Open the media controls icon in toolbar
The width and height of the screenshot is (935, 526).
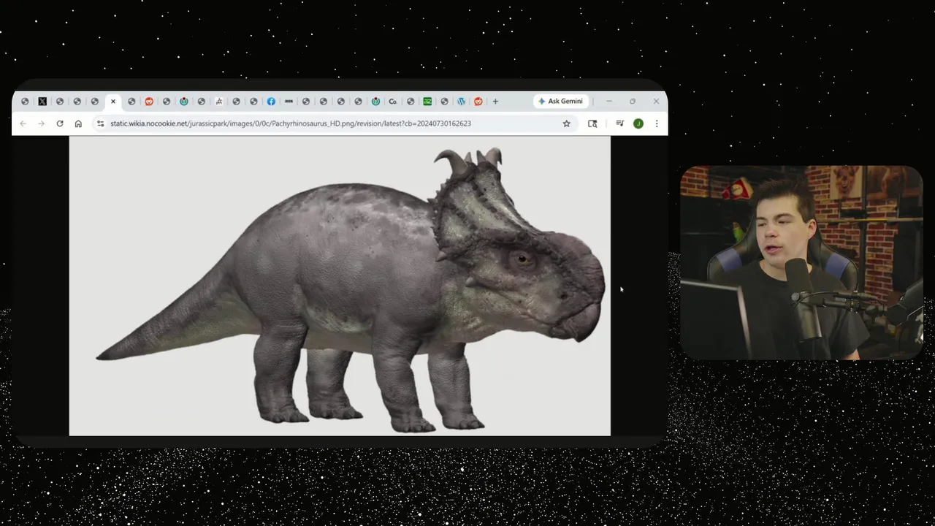point(619,123)
